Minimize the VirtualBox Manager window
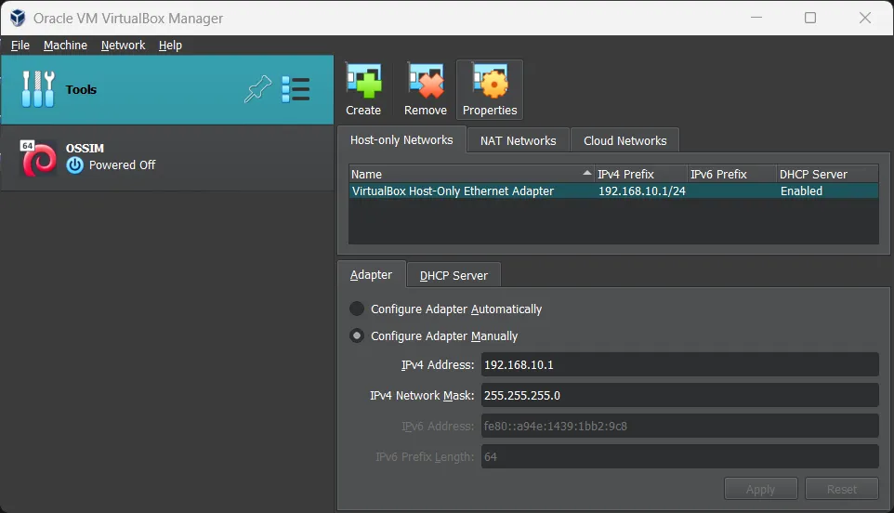 (x=756, y=18)
